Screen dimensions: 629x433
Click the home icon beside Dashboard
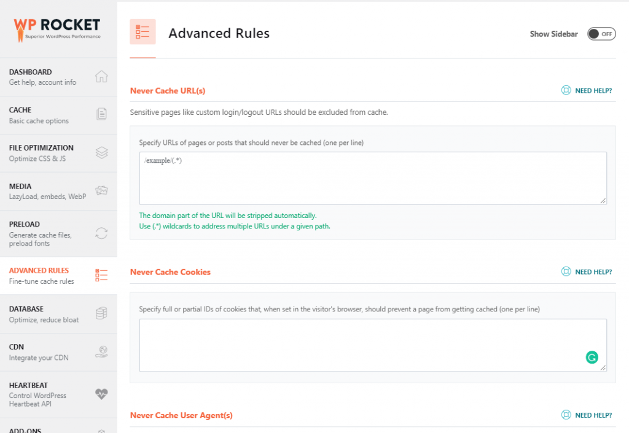pyautogui.click(x=101, y=76)
